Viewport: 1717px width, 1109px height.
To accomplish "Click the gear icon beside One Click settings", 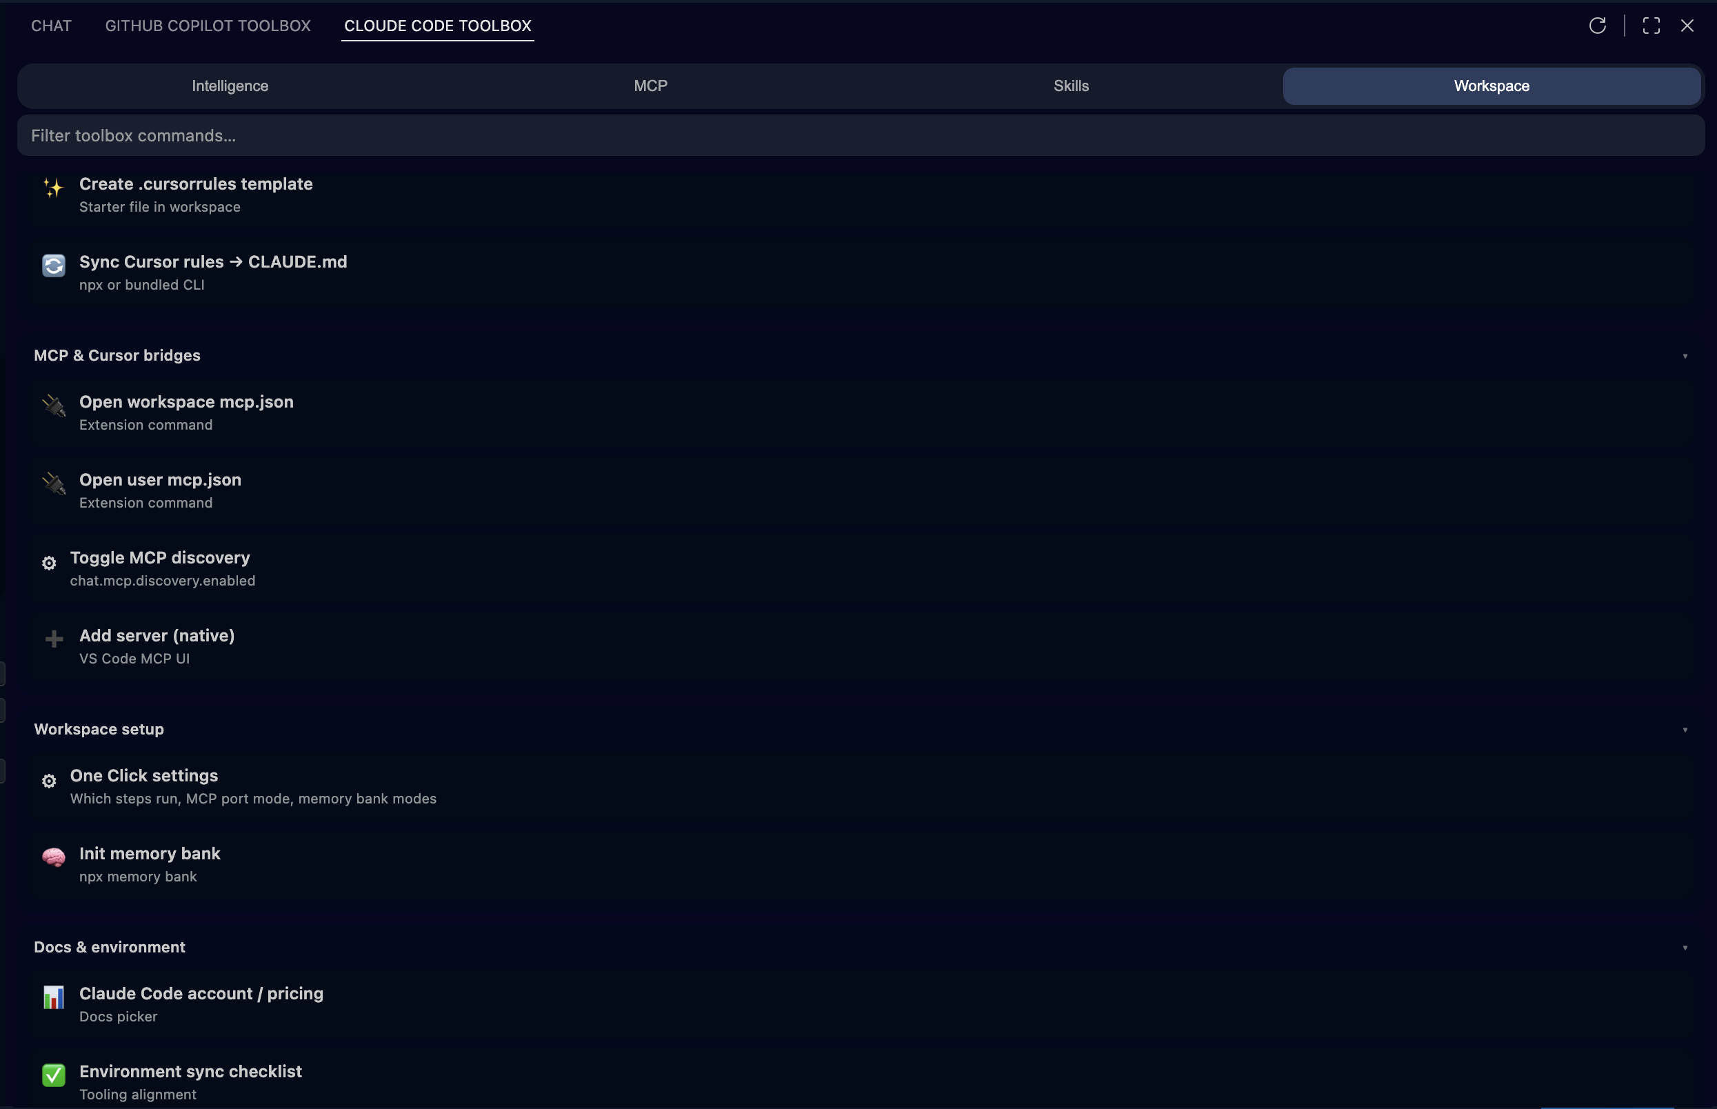I will (x=48, y=781).
